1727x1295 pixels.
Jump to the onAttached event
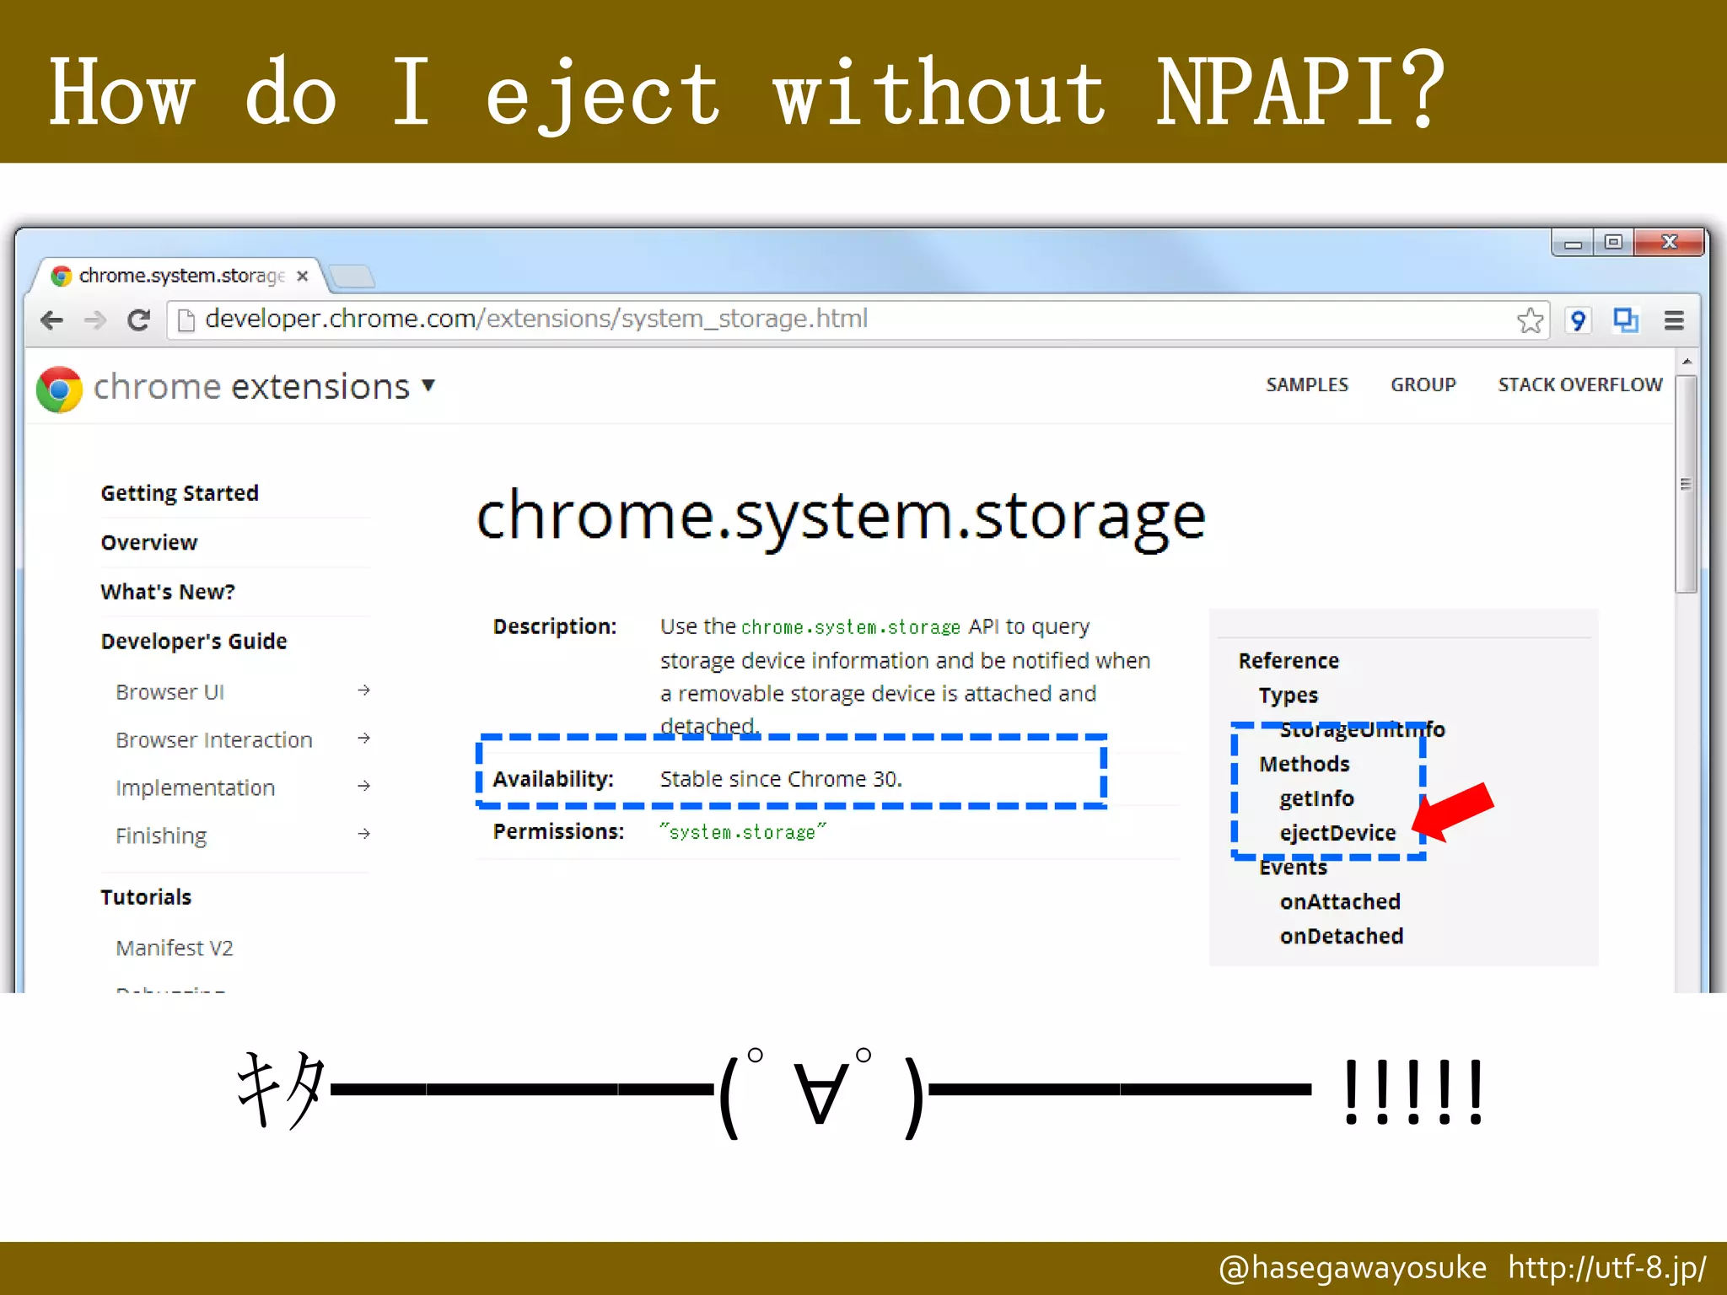click(x=1340, y=902)
